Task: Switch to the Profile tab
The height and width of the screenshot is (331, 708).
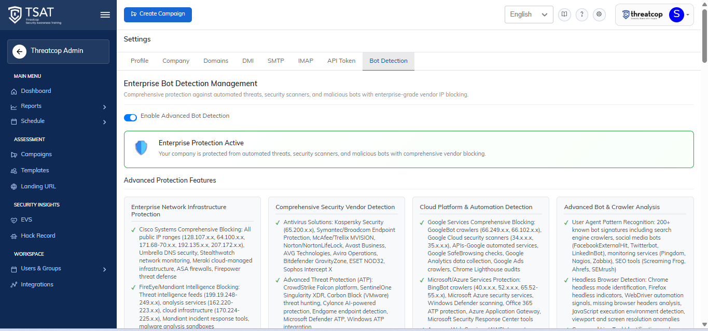Action: (140, 61)
